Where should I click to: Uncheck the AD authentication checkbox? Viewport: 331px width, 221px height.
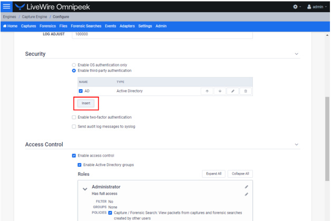[81, 91]
